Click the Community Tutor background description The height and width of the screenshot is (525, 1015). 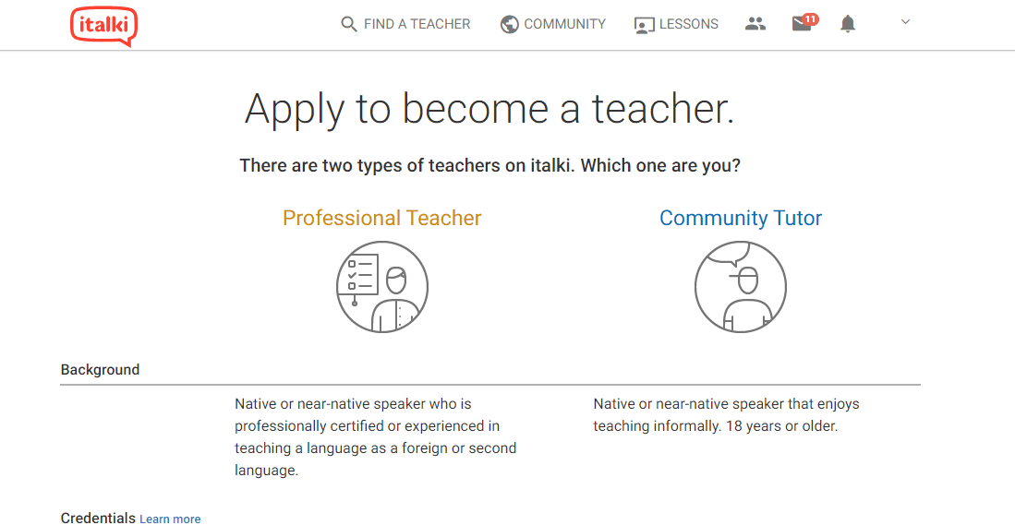pyautogui.click(x=726, y=416)
